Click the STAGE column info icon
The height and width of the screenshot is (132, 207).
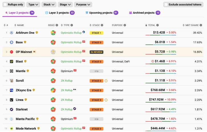coord(102,25)
